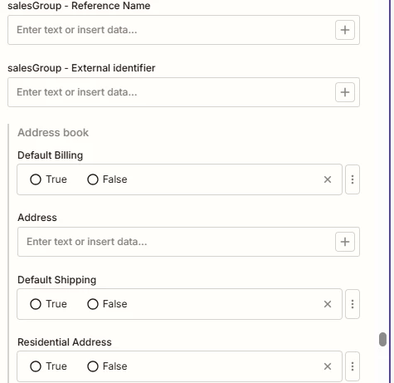Open three-dot menu for Default Shipping
The height and width of the screenshot is (383, 394).
click(x=353, y=304)
